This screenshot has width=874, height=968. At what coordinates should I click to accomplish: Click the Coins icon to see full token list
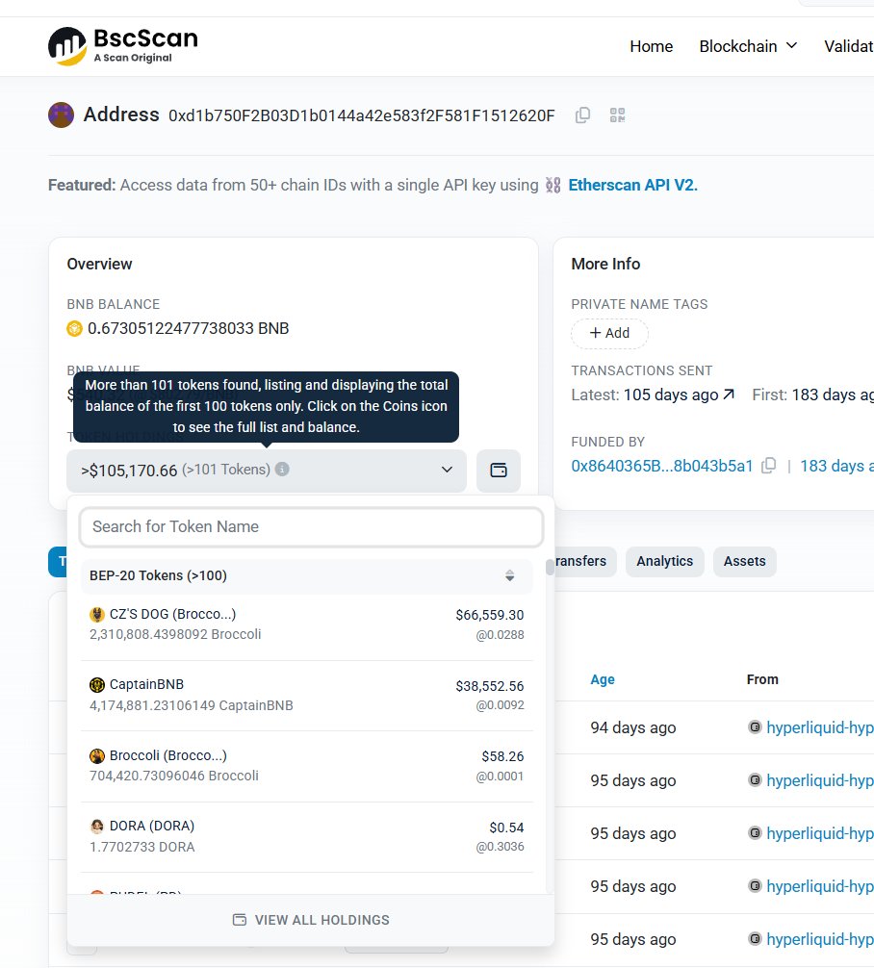pyautogui.click(x=499, y=470)
